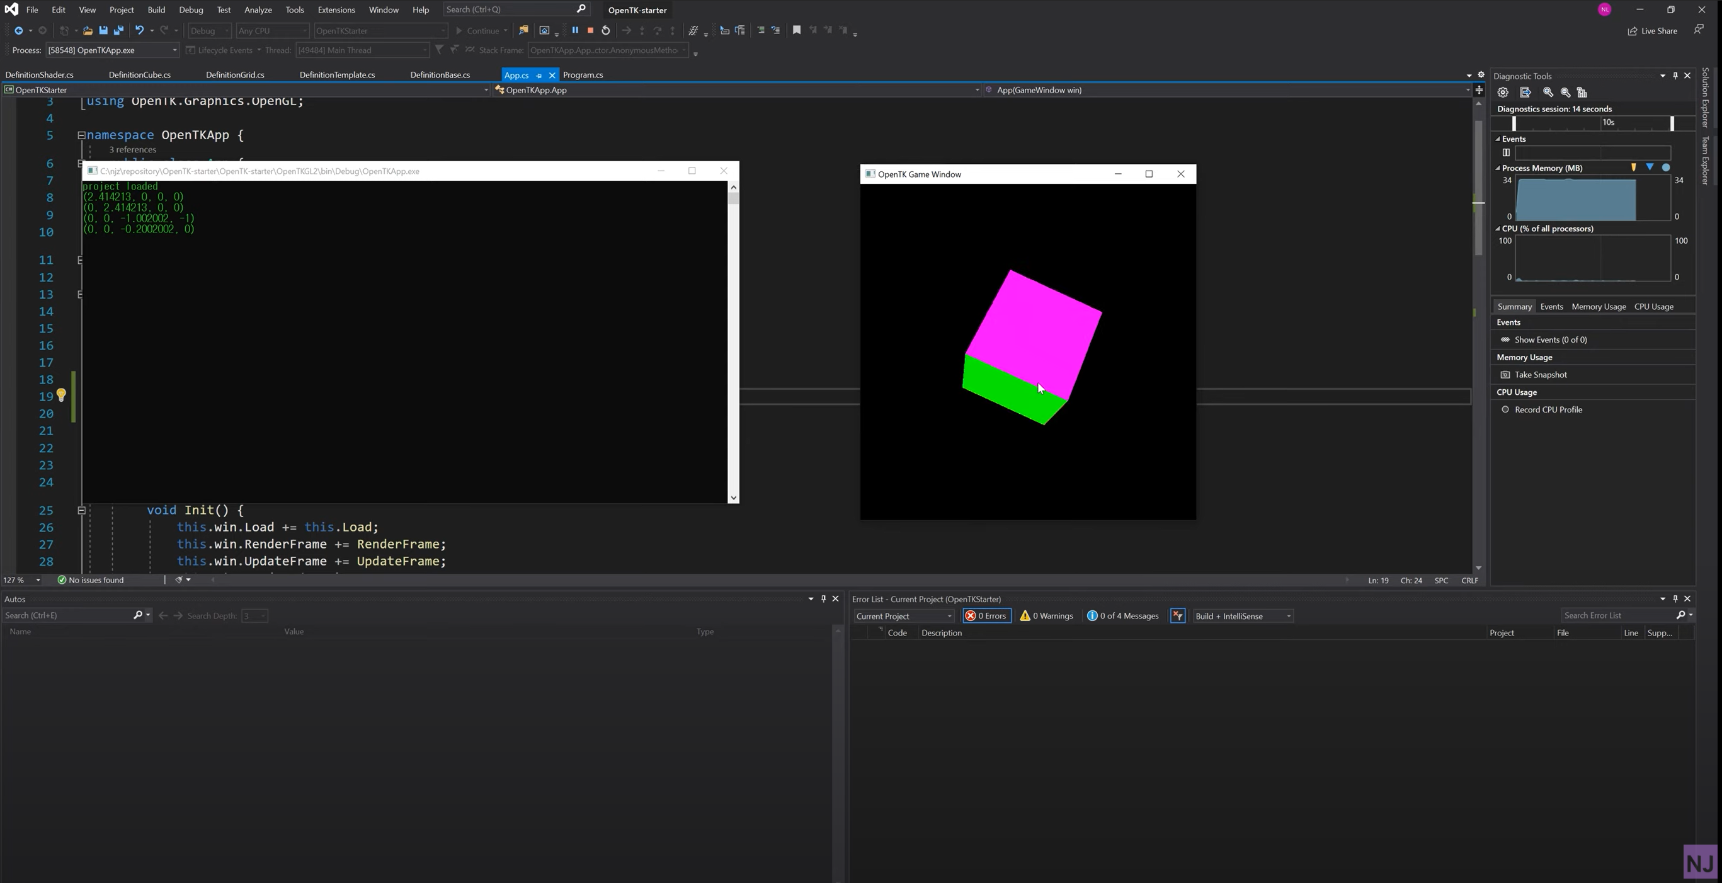Toggle the 0 Errors filter
The image size is (1722, 883).
[x=986, y=615]
